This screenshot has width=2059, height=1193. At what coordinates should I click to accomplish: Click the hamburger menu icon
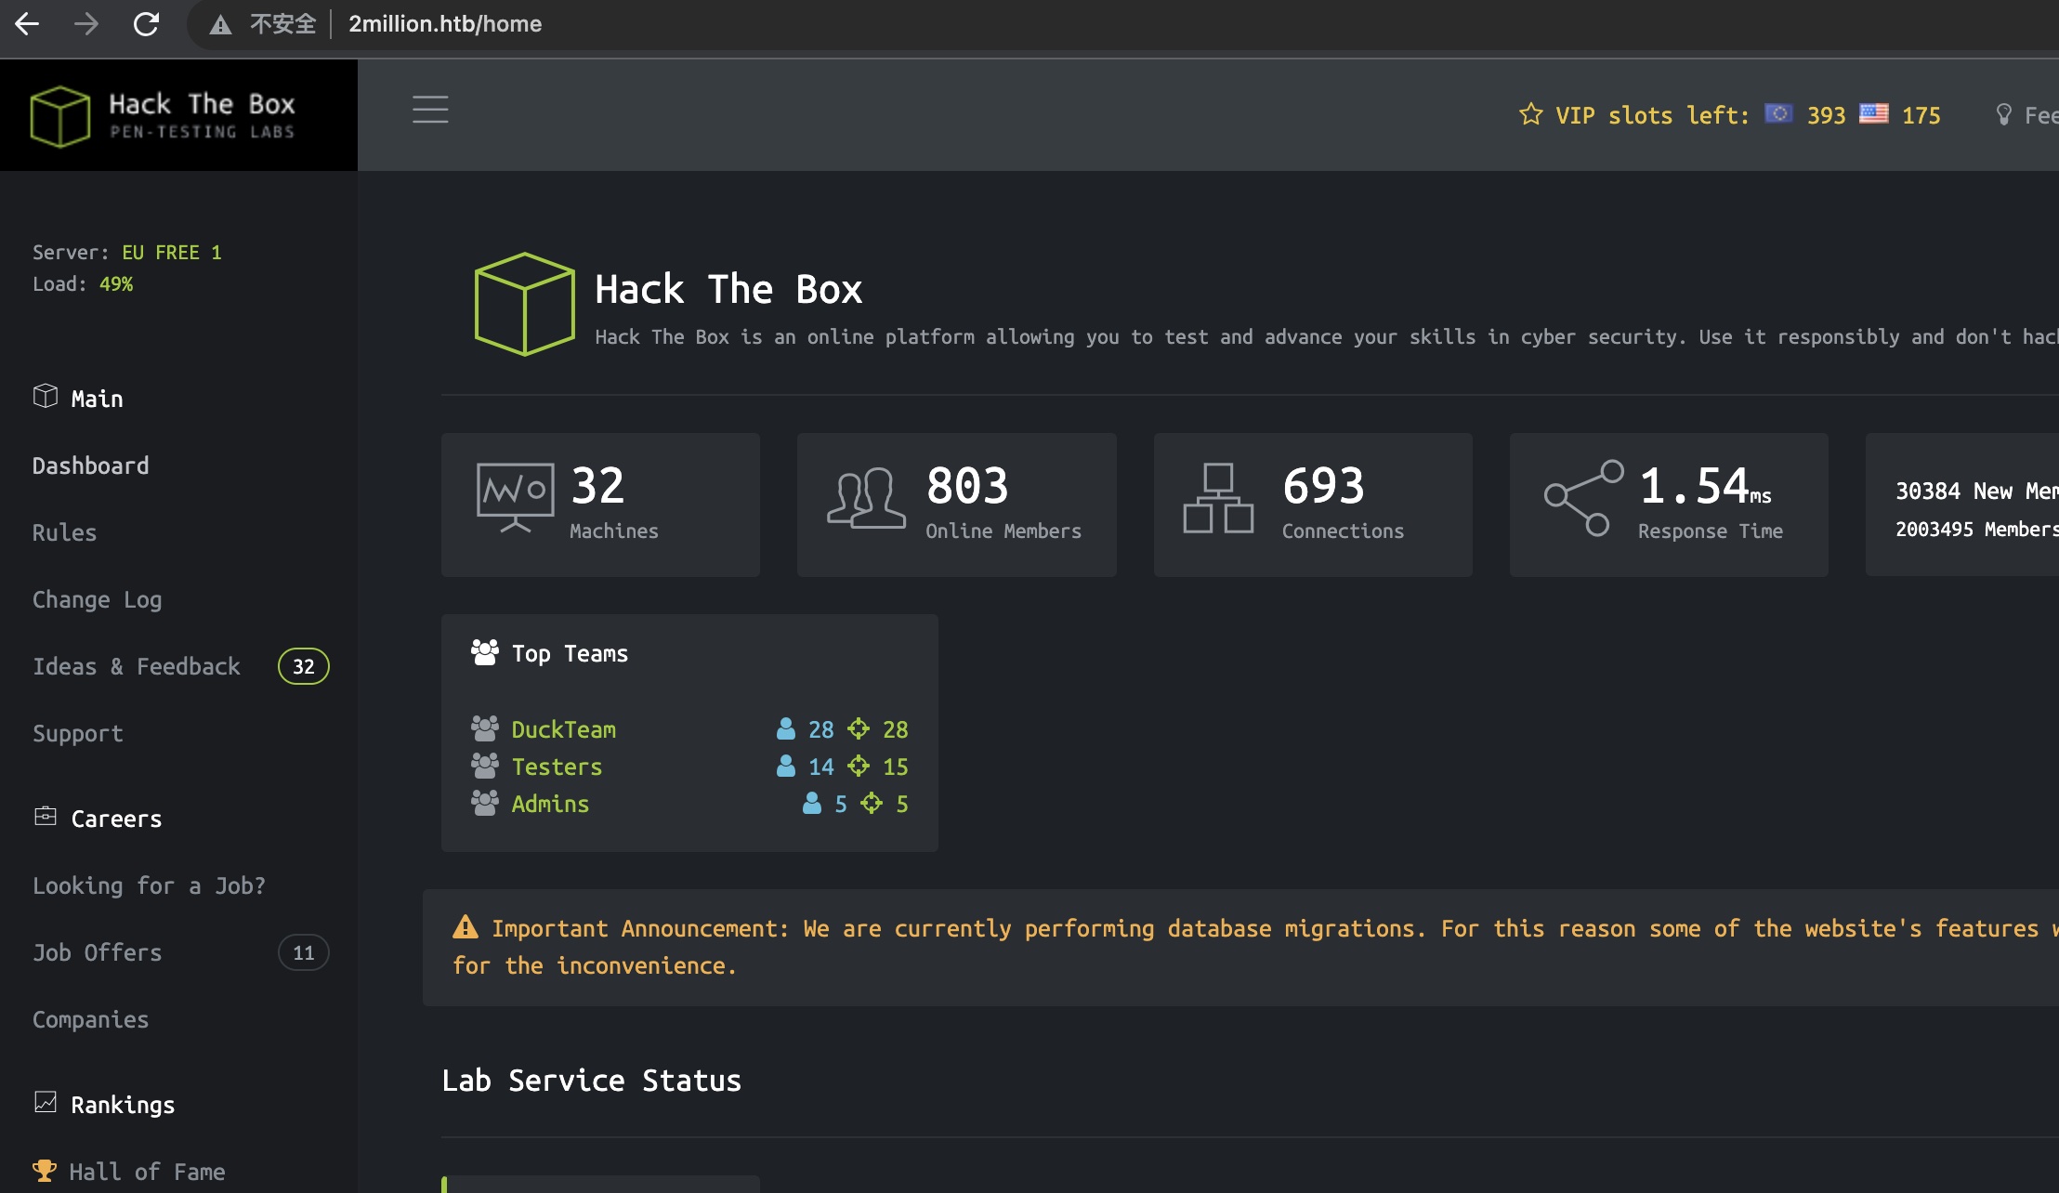[430, 110]
